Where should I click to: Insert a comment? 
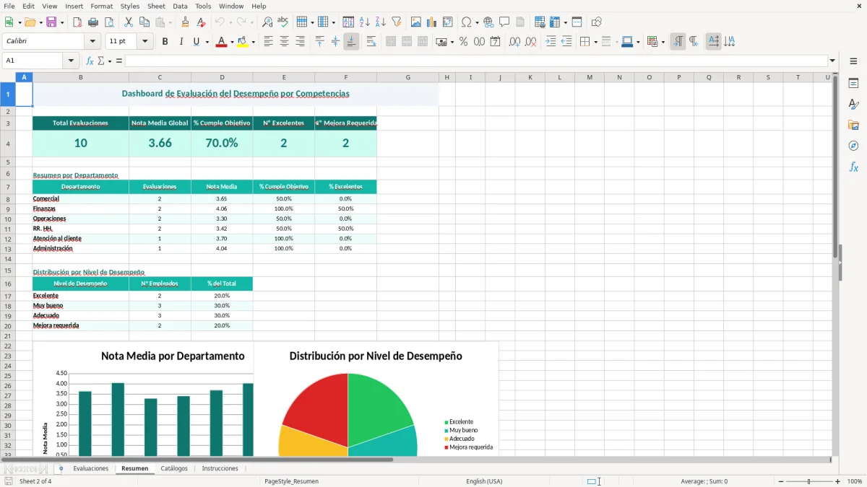[504, 22]
